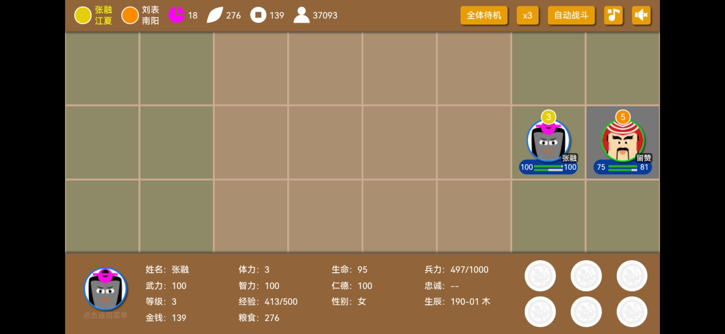The width and height of the screenshot is (725, 334).
Task: Tap 体力: 3 stat
Action: 254,270
